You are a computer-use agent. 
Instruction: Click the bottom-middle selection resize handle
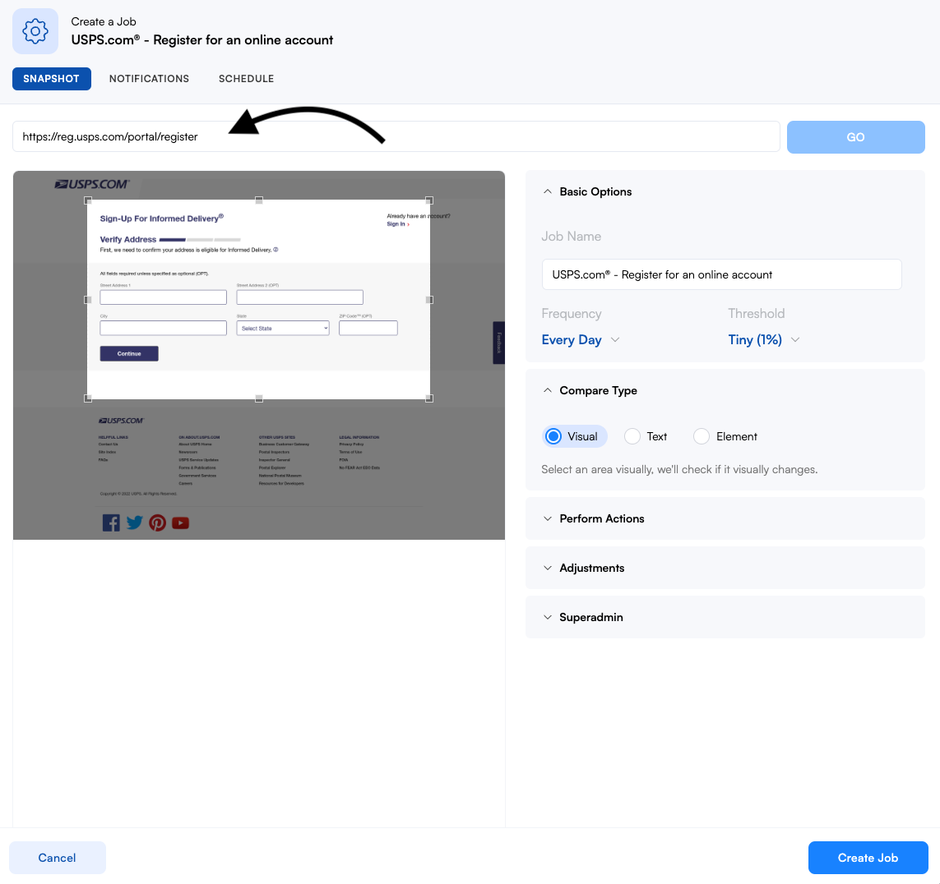(x=259, y=398)
